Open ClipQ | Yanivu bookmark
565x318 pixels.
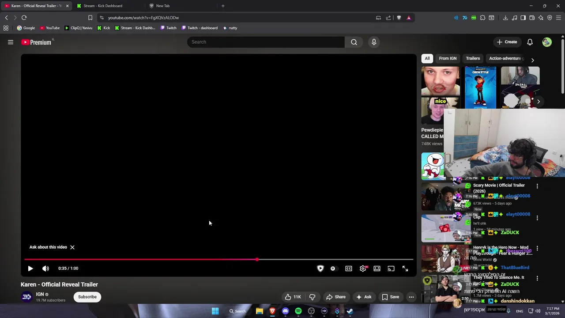pyautogui.click(x=79, y=28)
